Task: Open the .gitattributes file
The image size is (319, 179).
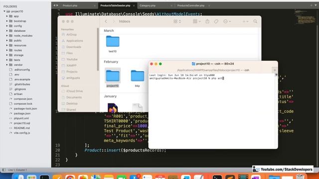Action: coord(22,84)
